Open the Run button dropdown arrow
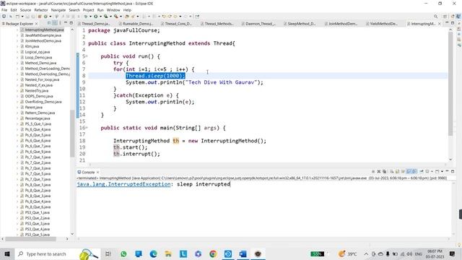462x260 pixels. click(x=100, y=17)
